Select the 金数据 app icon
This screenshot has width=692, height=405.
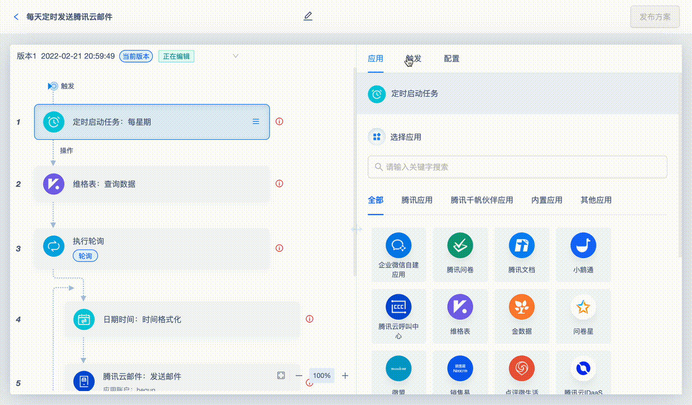(521, 307)
